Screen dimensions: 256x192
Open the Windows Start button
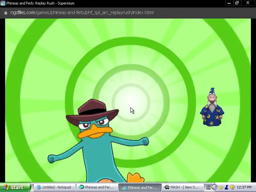click(x=15, y=187)
